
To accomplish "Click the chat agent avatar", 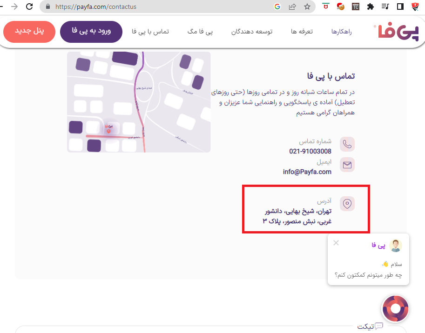I will click(x=396, y=246).
